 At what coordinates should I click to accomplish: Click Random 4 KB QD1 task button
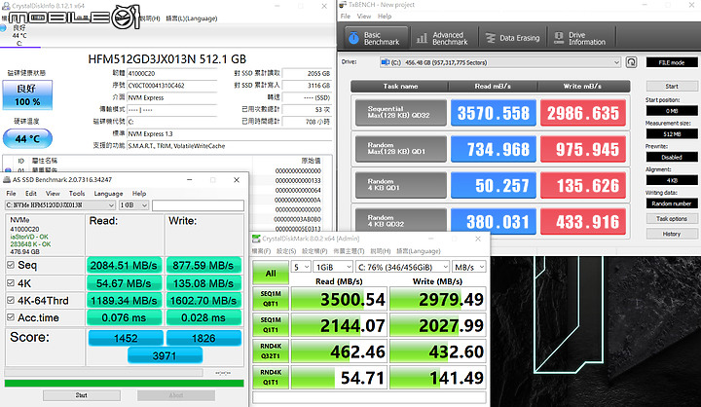coord(400,185)
